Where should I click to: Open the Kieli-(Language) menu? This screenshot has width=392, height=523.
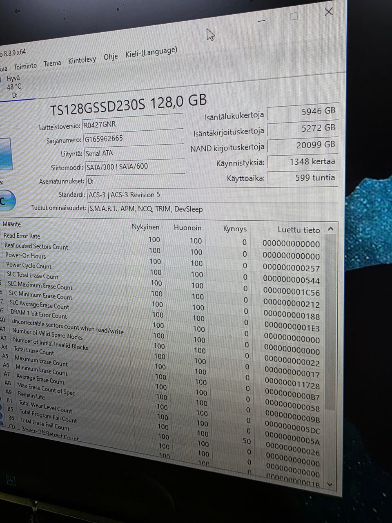(151, 53)
